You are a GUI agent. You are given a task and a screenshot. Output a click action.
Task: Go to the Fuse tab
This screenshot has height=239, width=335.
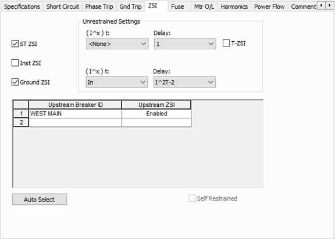(177, 6)
